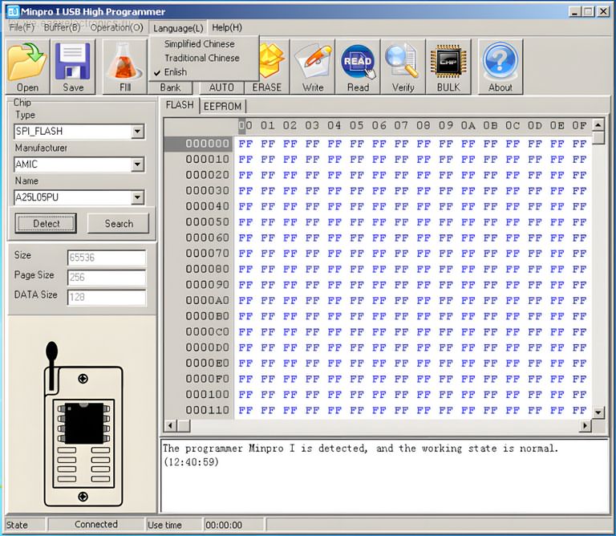Viewport: 616px width, 536px height.
Task: Click the Connected status field
Action: coord(96,524)
